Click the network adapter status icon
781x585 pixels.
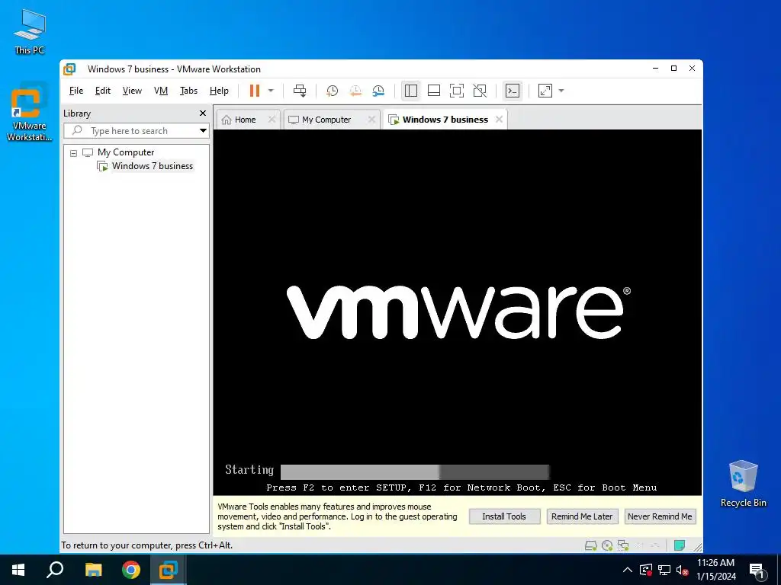point(623,545)
